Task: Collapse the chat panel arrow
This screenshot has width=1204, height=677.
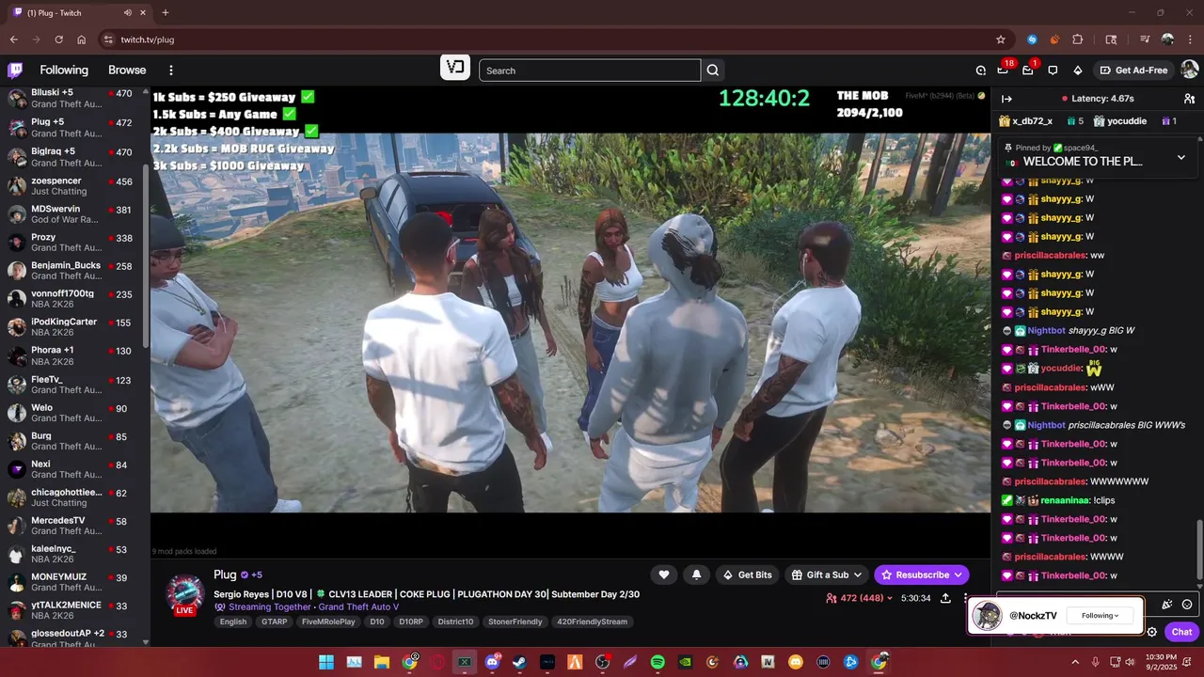Action: [1006, 99]
